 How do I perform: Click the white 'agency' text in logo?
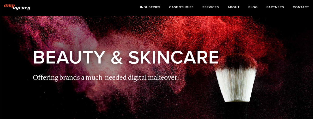click(x=21, y=8)
